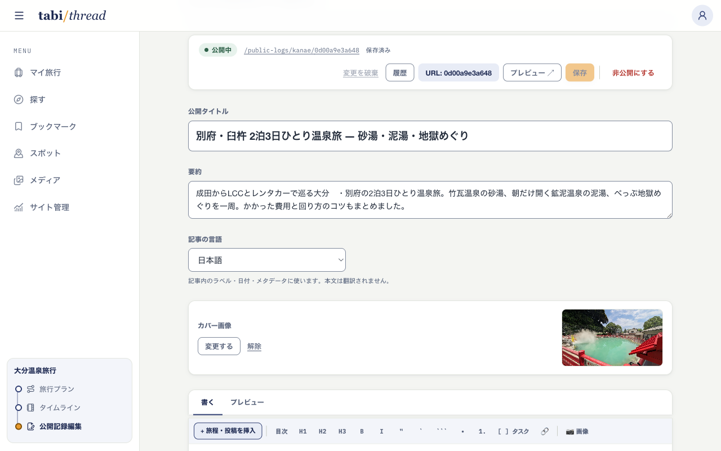Screen dimensions: 721x451
Task: Click the bookmark icon beside ブックマーク
Action: coord(19,126)
